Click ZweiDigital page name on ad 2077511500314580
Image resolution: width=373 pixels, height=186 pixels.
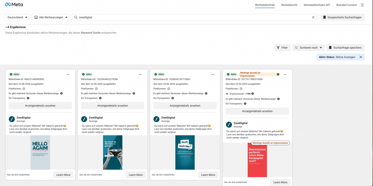(240, 123)
